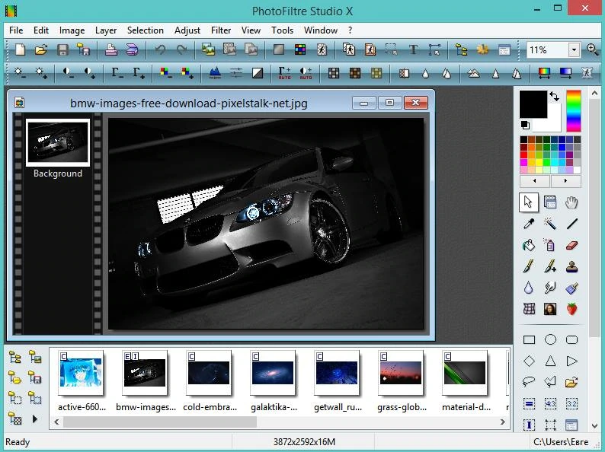Select the Paintbrush tool
This screenshot has width=605, height=452.
pos(529,266)
